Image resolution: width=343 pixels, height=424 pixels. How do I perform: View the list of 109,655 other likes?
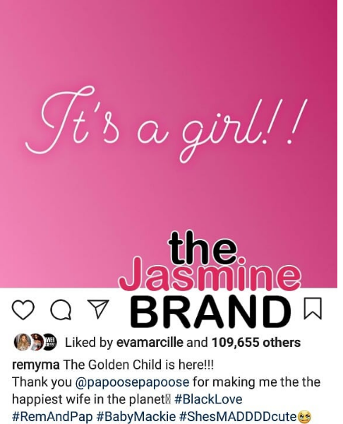point(256,342)
